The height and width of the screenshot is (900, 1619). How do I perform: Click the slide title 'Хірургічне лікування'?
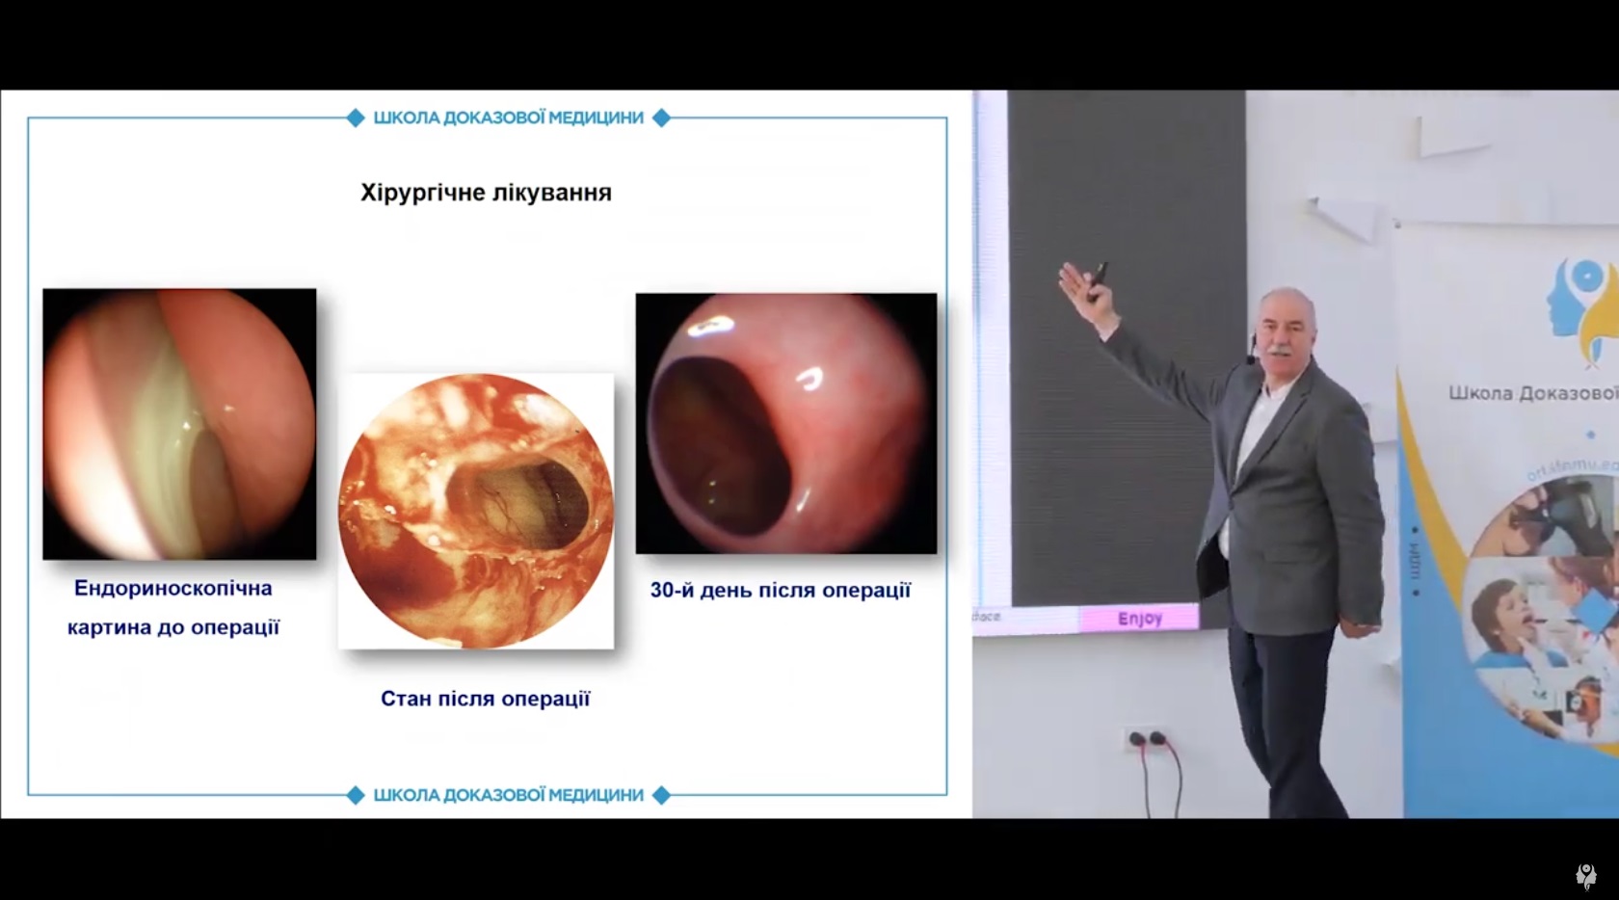(x=487, y=192)
